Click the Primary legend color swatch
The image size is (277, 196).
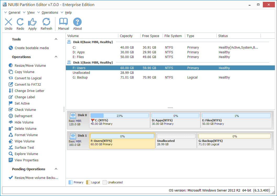tap(71, 182)
